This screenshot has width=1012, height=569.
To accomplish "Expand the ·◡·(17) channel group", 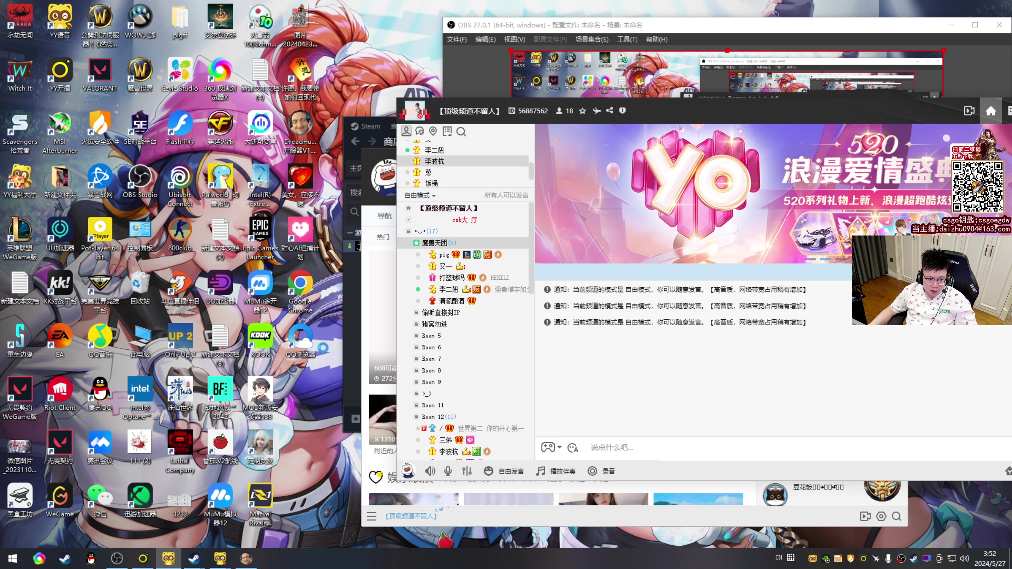I will 426,231.
